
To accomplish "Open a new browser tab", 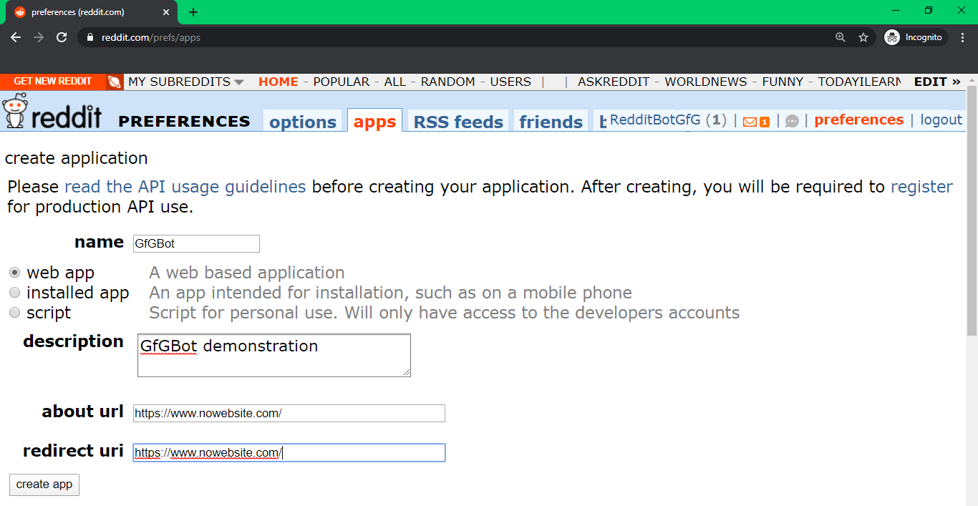I will 193,12.
